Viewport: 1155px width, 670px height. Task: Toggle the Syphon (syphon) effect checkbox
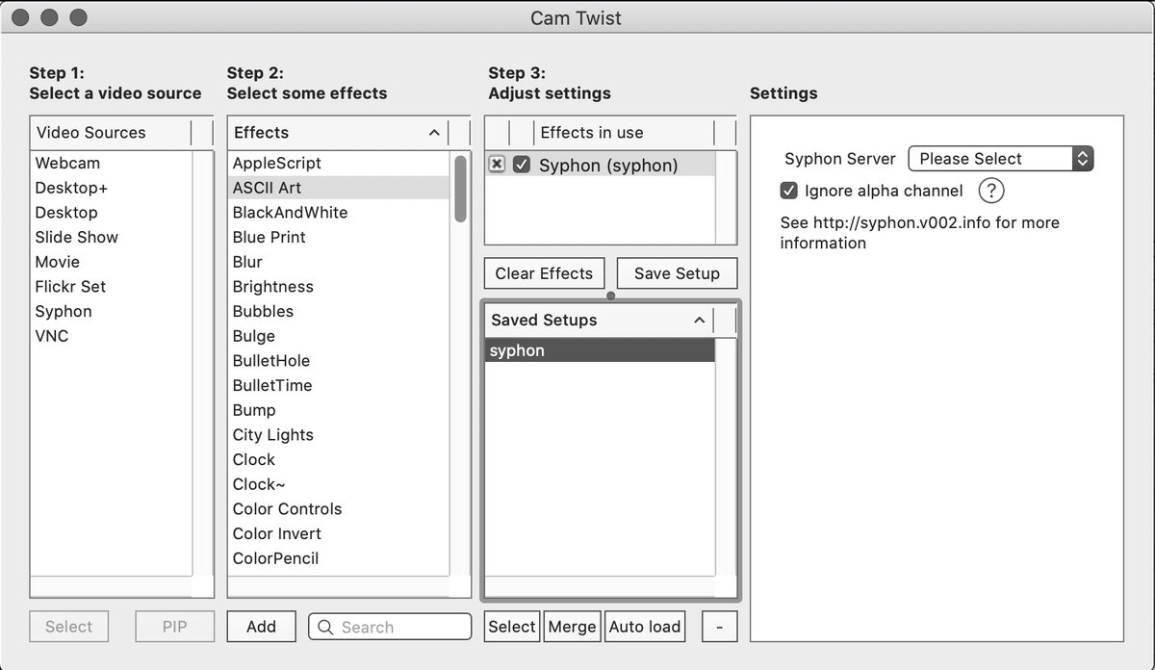(522, 165)
